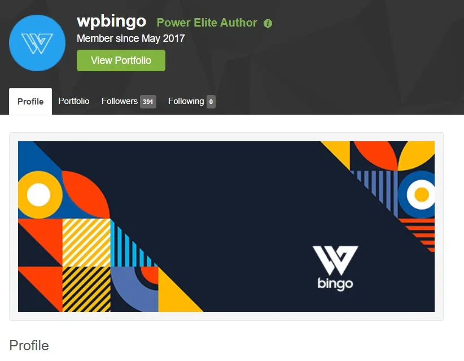The image size is (464, 361).
Task: Click the red horizontal striped triangle in banner
Action: tap(420, 234)
